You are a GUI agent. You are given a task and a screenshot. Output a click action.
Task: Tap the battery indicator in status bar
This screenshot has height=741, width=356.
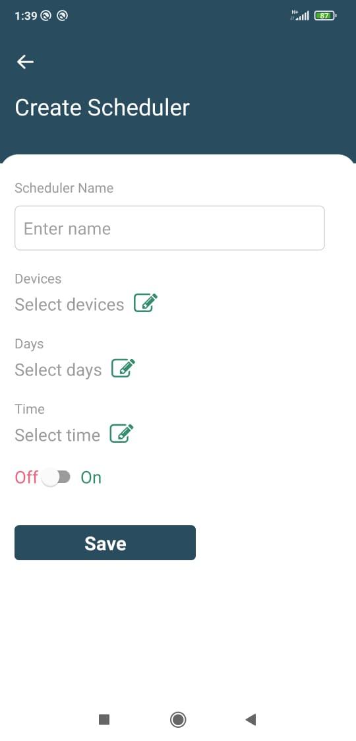pos(325,16)
